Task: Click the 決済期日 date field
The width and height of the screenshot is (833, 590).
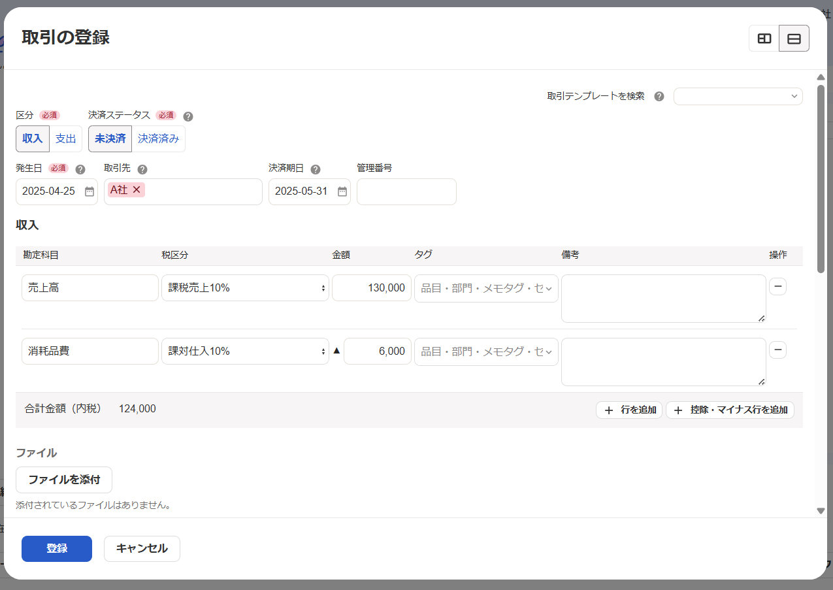Action: pyautogui.click(x=310, y=191)
